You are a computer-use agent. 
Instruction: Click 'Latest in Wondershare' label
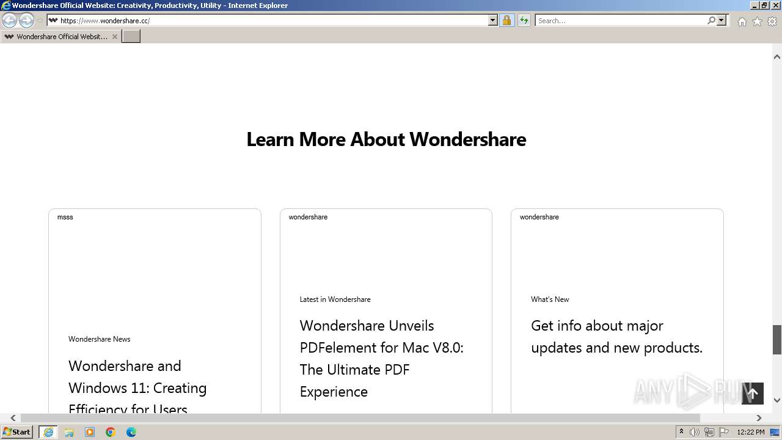point(335,299)
